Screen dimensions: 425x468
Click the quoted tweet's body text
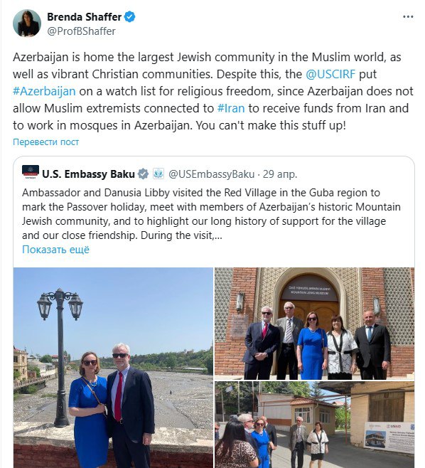pos(211,214)
